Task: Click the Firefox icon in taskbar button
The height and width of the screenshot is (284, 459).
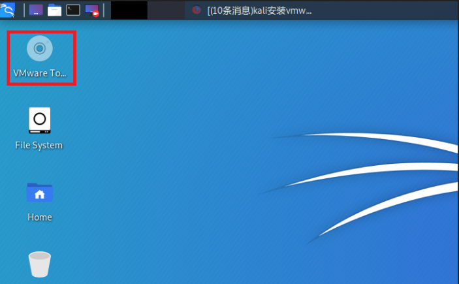Action: (197, 10)
